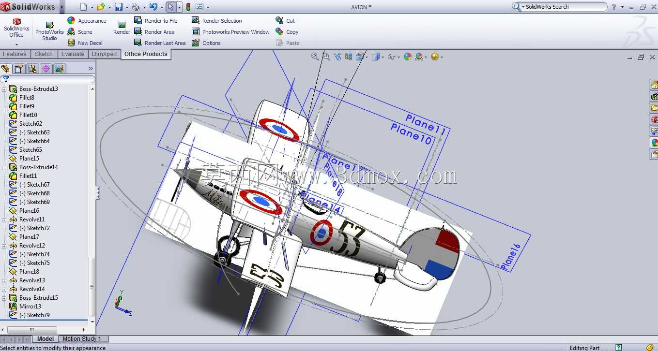Viewport: 658px width, 351px height.
Task: Select Plane15 in the feature tree
Action: pyautogui.click(x=29, y=159)
